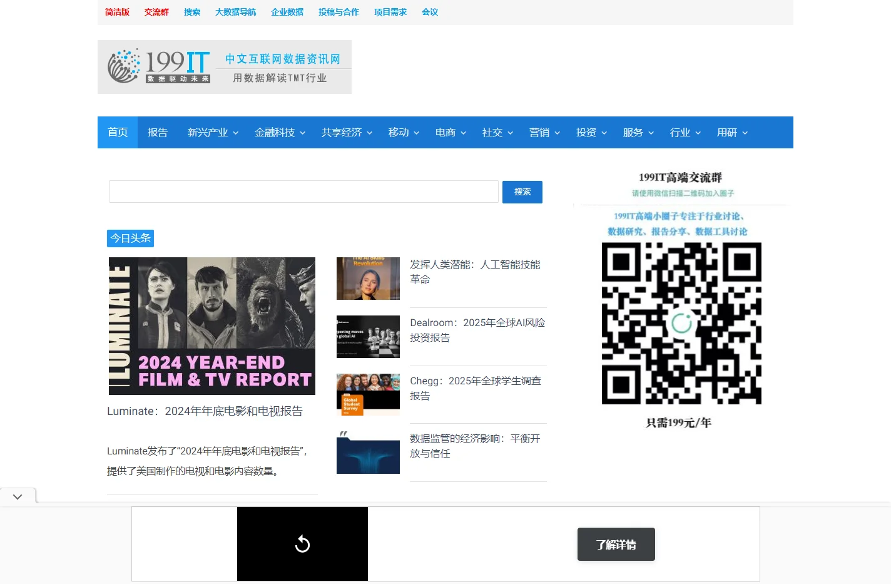Open the 报告 navigation item
Screen dimensions: 891x584
pyautogui.click(x=158, y=132)
